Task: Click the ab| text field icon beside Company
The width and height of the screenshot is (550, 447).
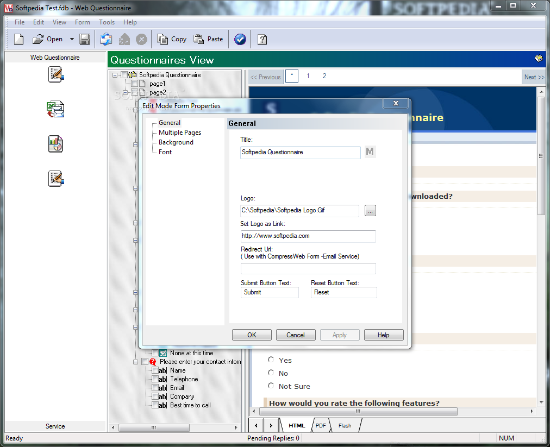Action: tap(162, 396)
